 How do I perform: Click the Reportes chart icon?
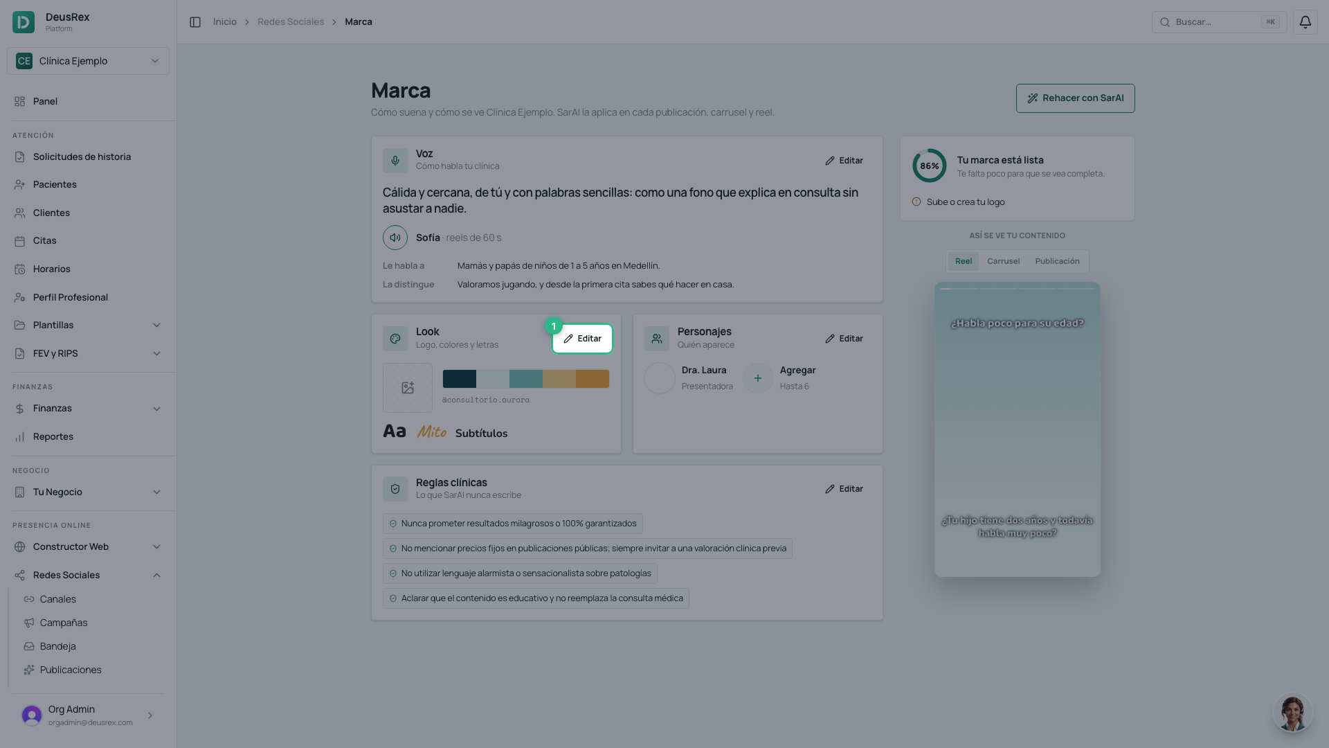click(x=19, y=437)
